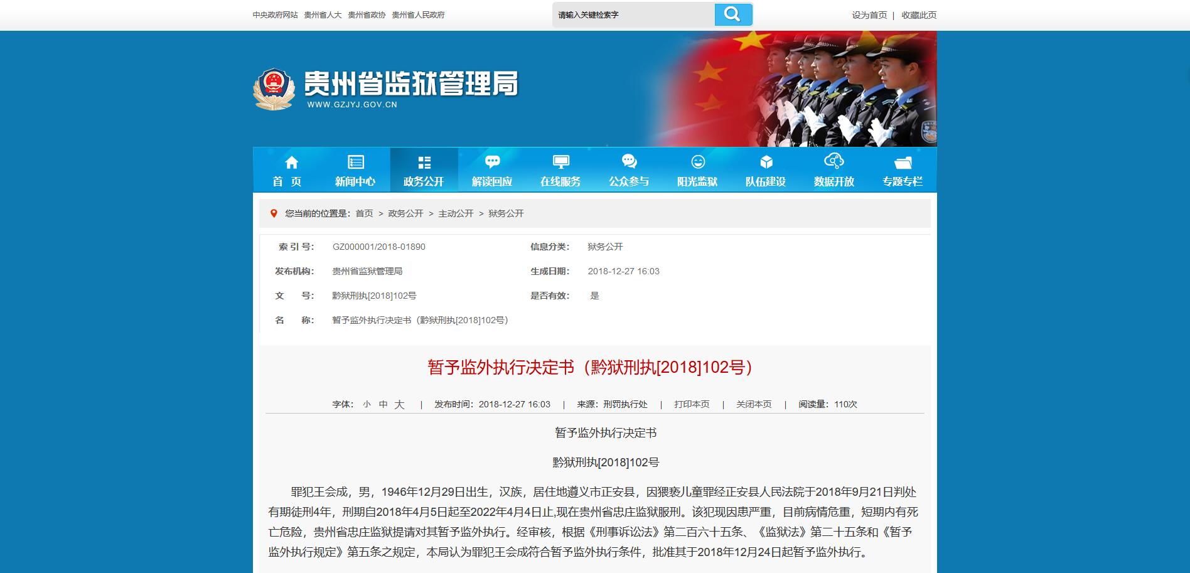Viewport: 1190px width, 573px height.
Task: Click the keyword search input field
Action: coord(633,15)
